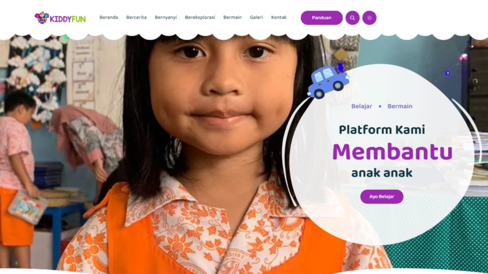Open the Galeri page link
Viewport: 488px width, 274px height.
tap(256, 18)
